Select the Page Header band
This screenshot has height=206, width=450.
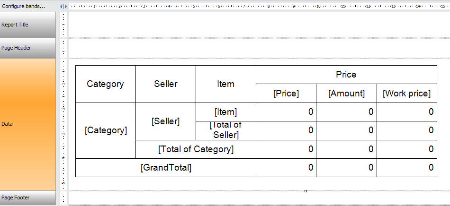[x=28, y=48]
